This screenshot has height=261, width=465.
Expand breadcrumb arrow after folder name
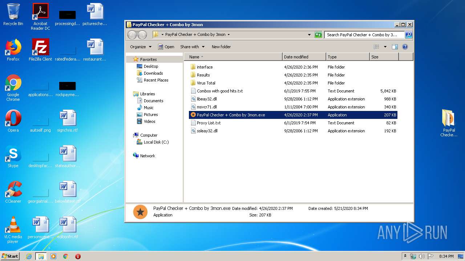(x=229, y=35)
